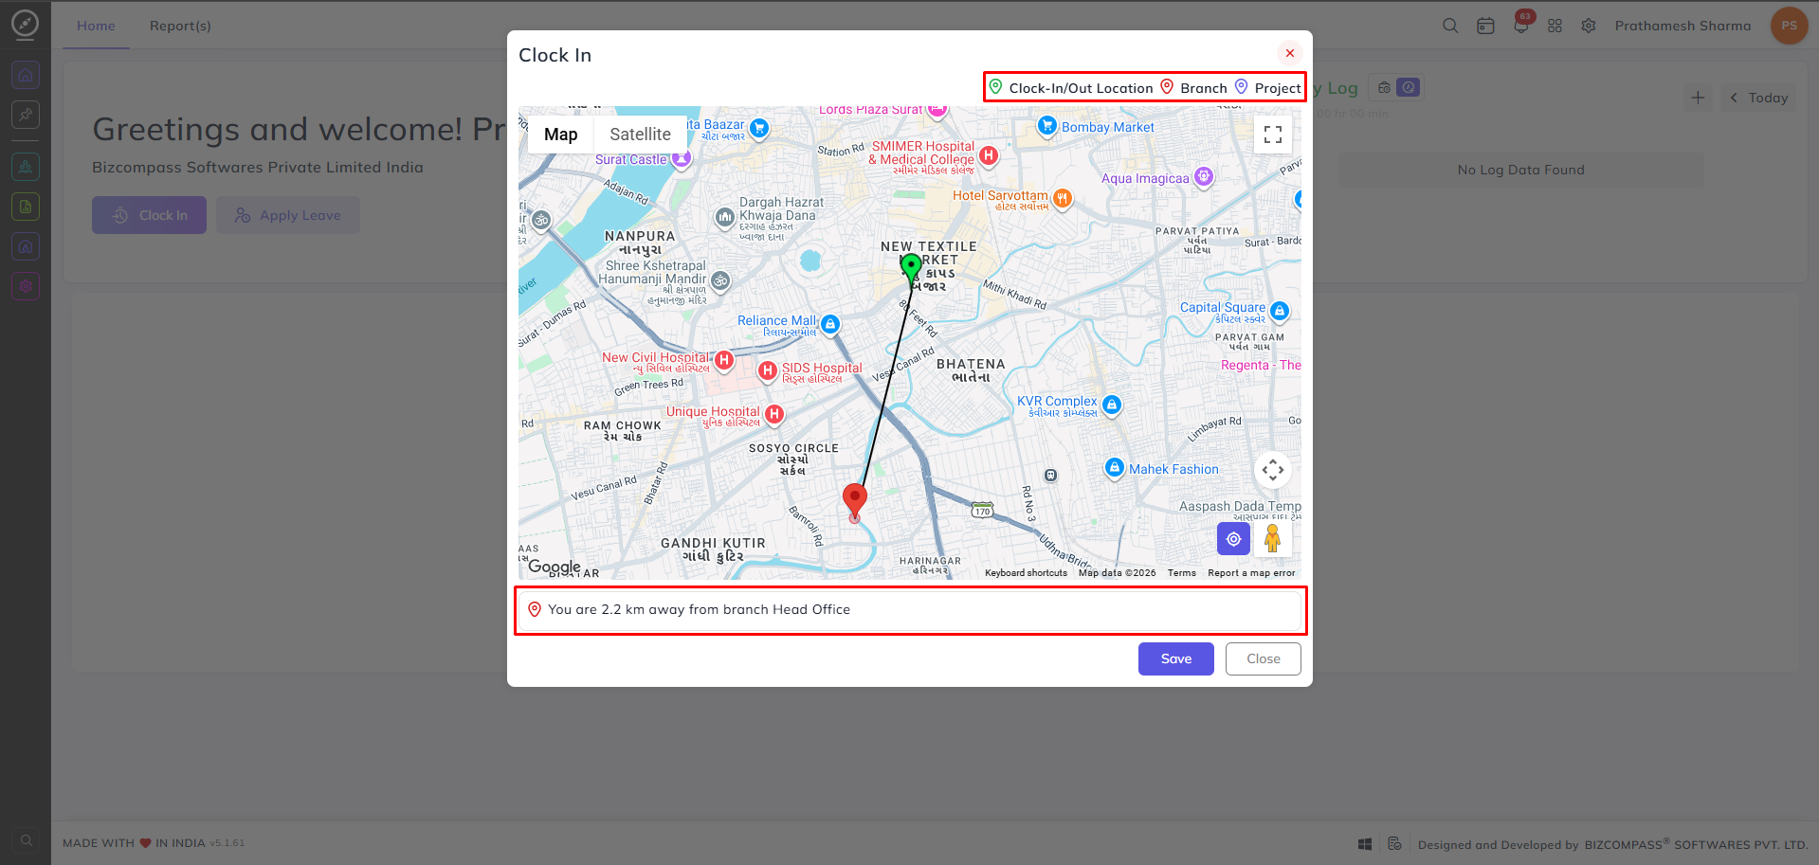Open the map camera pan control
This screenshot has height=865, width=1819.
tap(1272, 469)
